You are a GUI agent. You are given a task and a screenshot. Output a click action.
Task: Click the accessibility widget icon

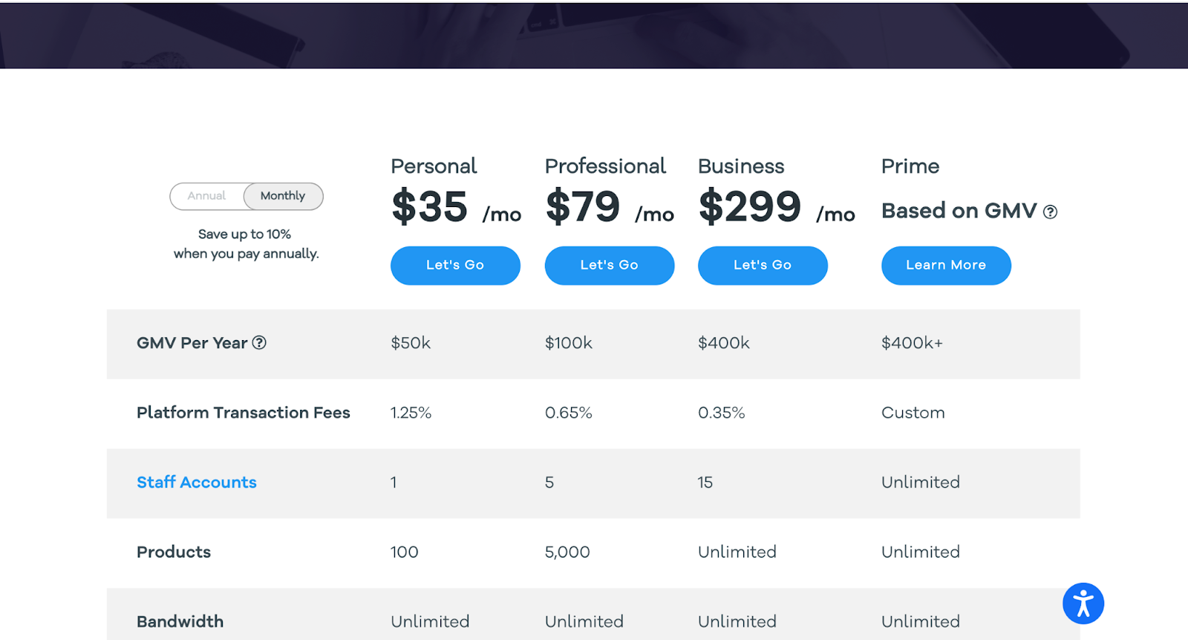point(1083,604)
